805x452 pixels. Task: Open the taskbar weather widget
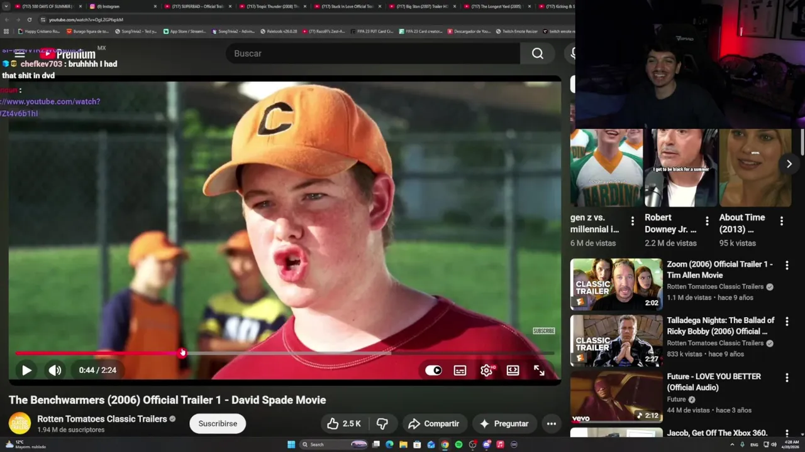[x=25, y=444]
